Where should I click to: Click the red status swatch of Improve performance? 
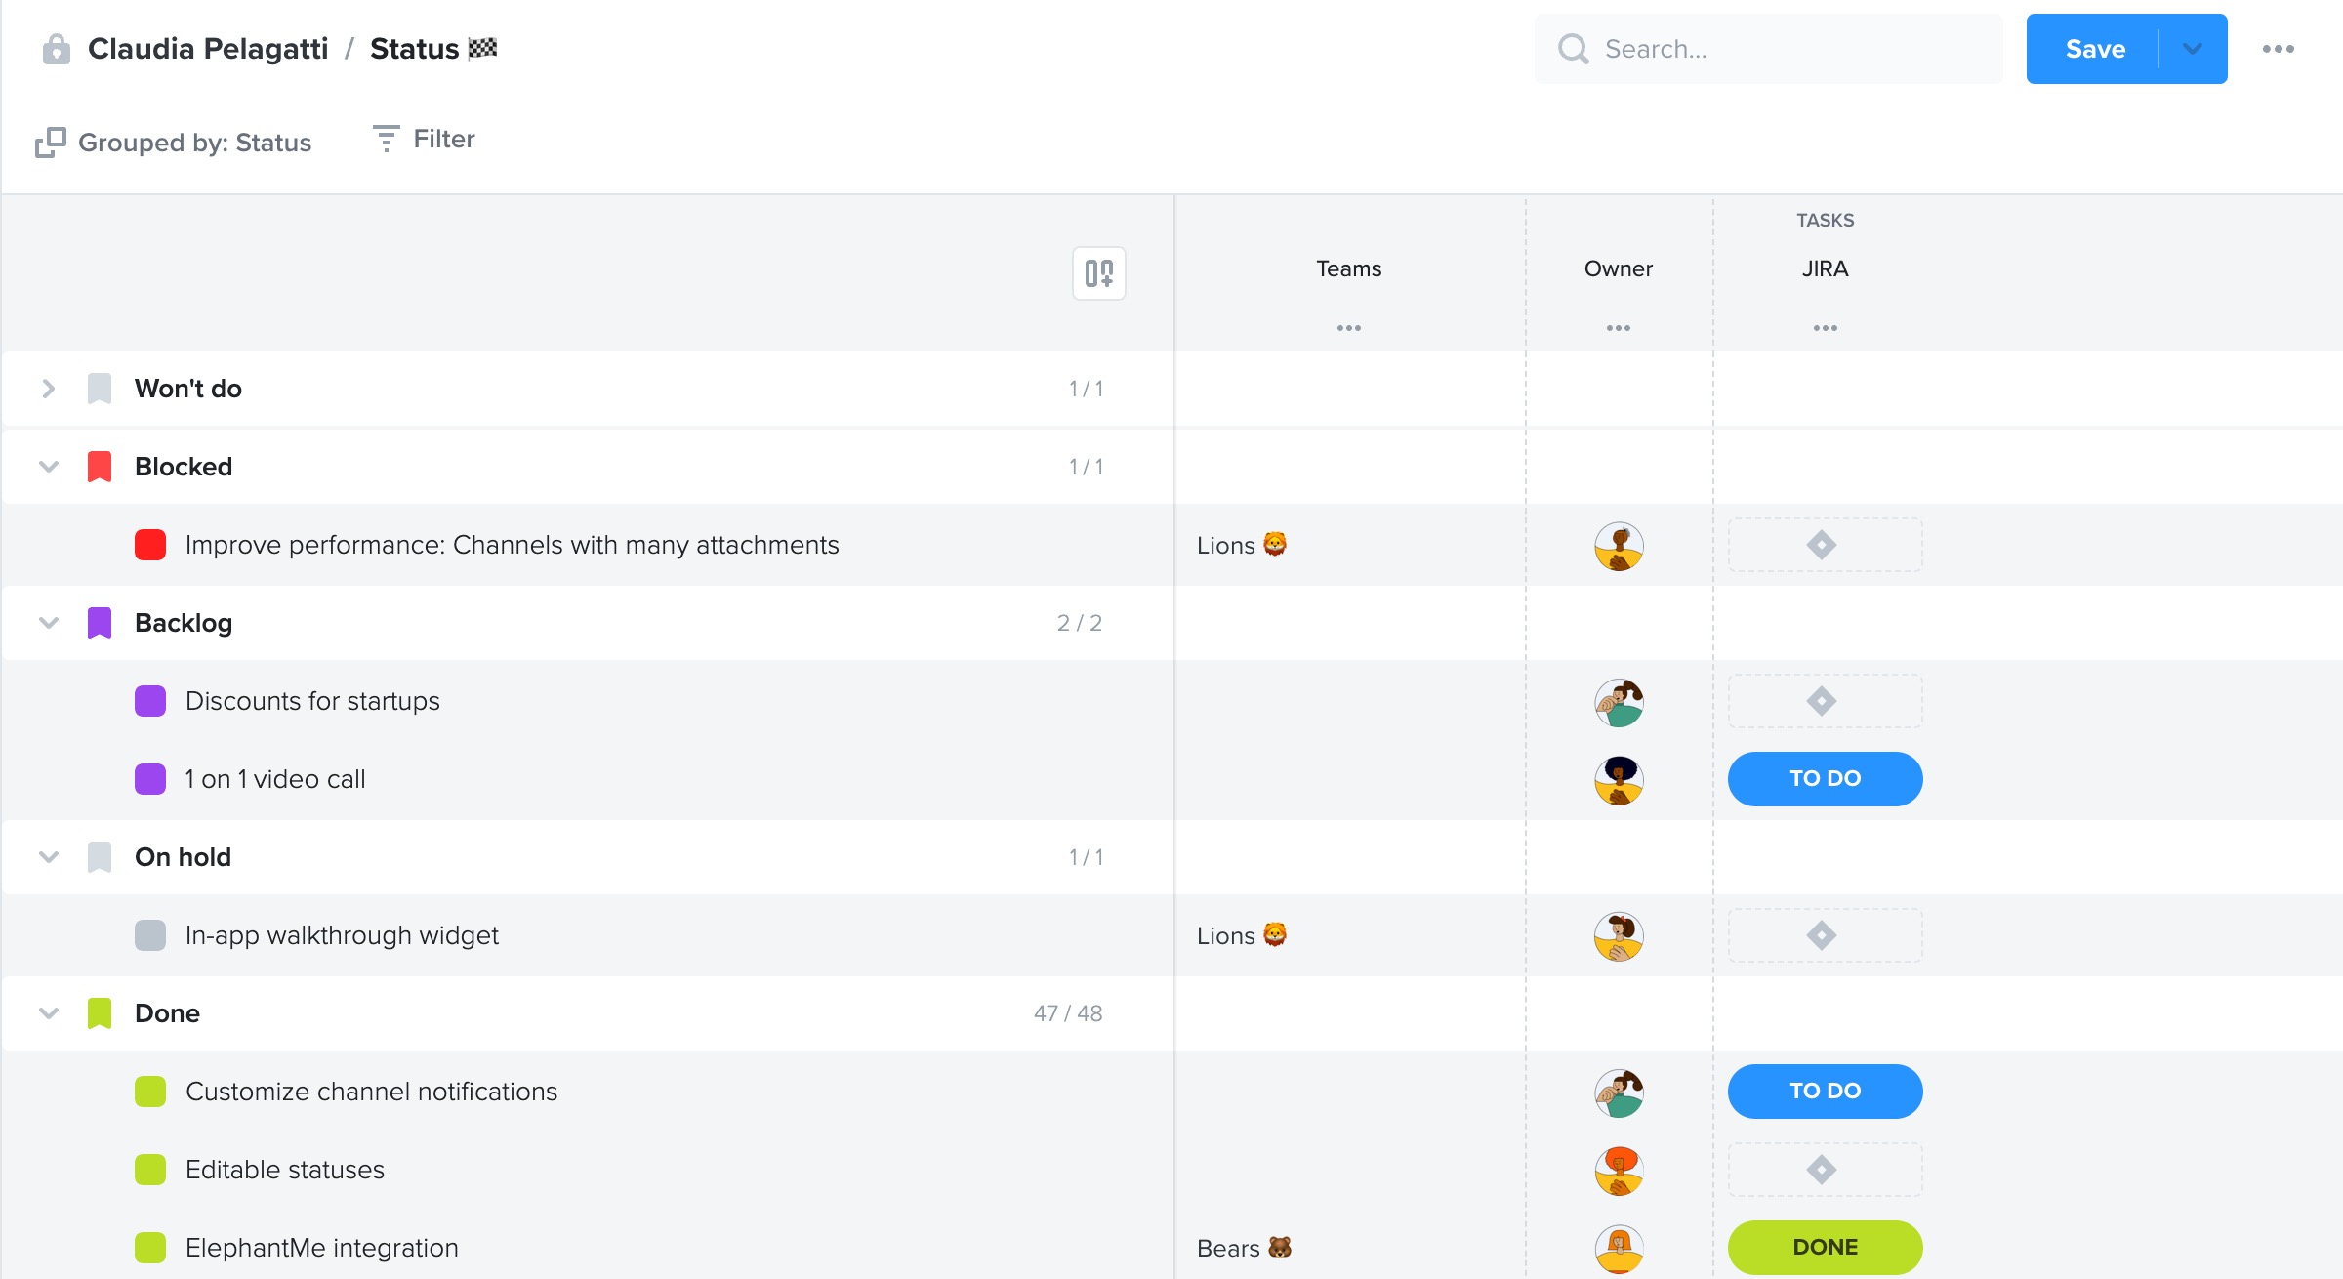tap(150, 545)
